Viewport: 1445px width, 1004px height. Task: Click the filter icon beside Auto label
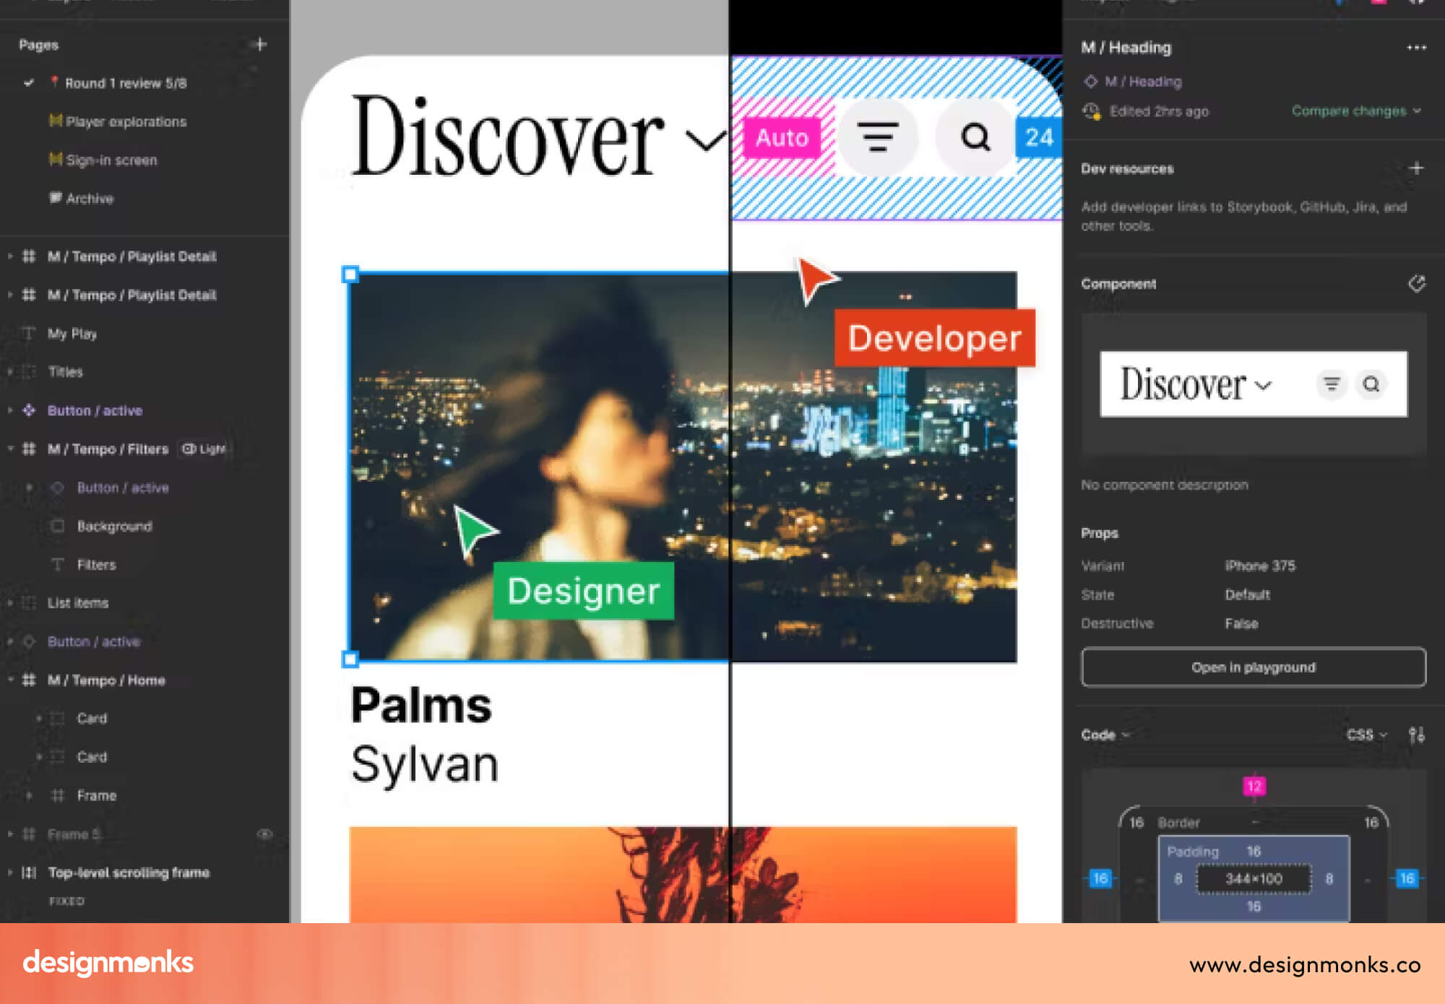[x=877, y=137]
